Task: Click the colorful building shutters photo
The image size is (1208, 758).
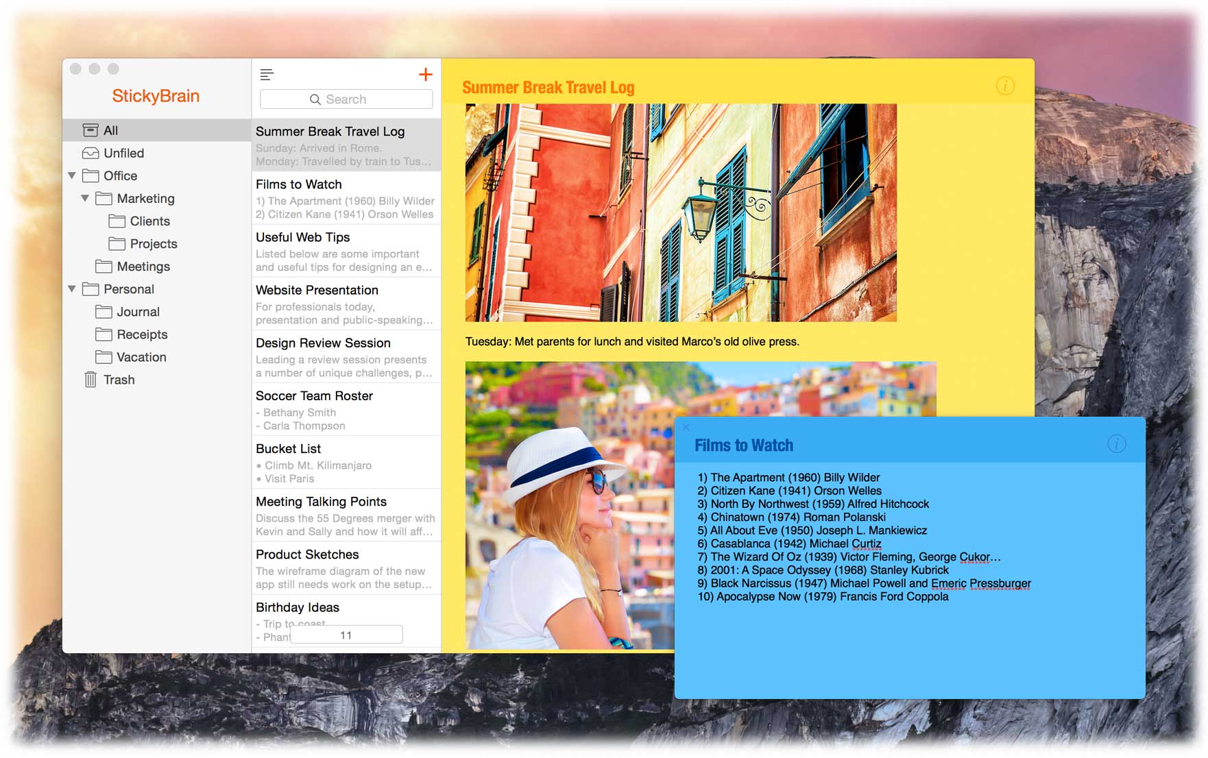Action: coord(681,212)
